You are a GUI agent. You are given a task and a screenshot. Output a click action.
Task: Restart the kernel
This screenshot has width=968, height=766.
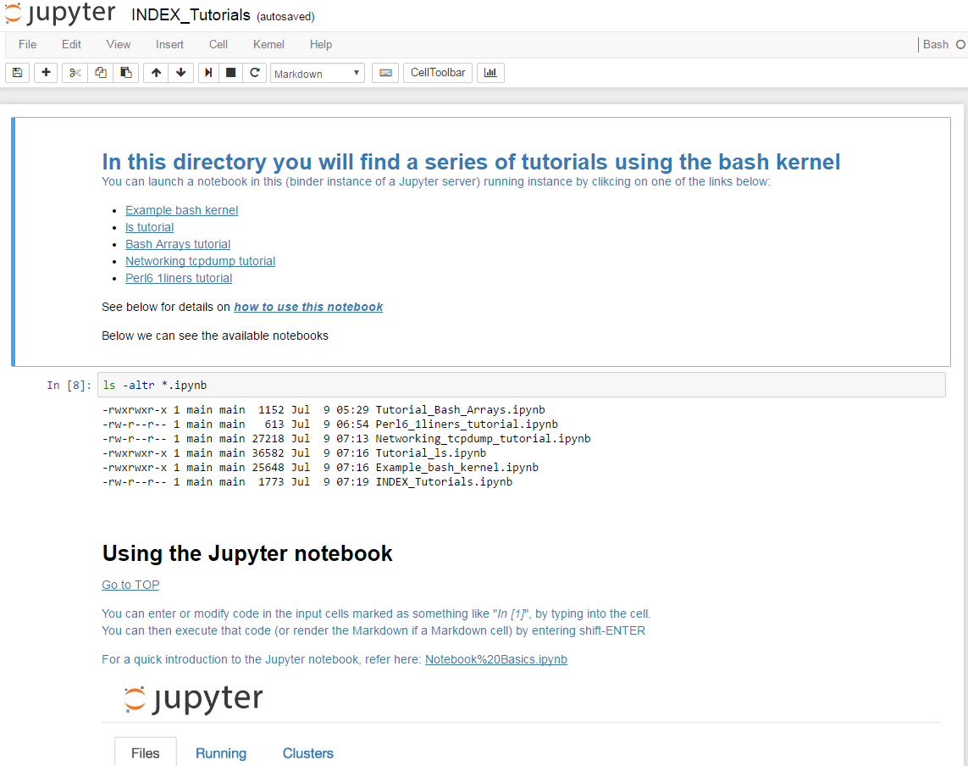click(x=254, y=72)
